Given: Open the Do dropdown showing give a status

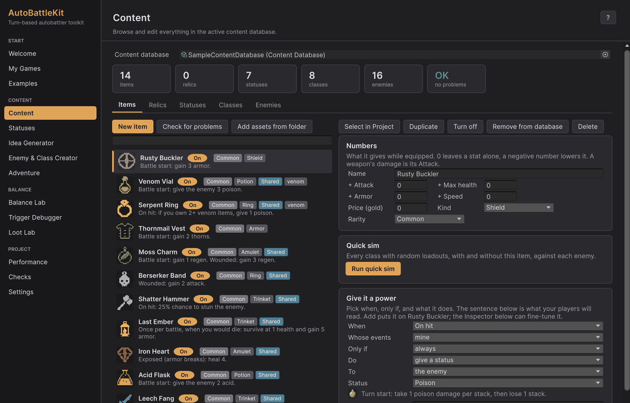Looking at the screenshot, I should (x=507, y=360).
